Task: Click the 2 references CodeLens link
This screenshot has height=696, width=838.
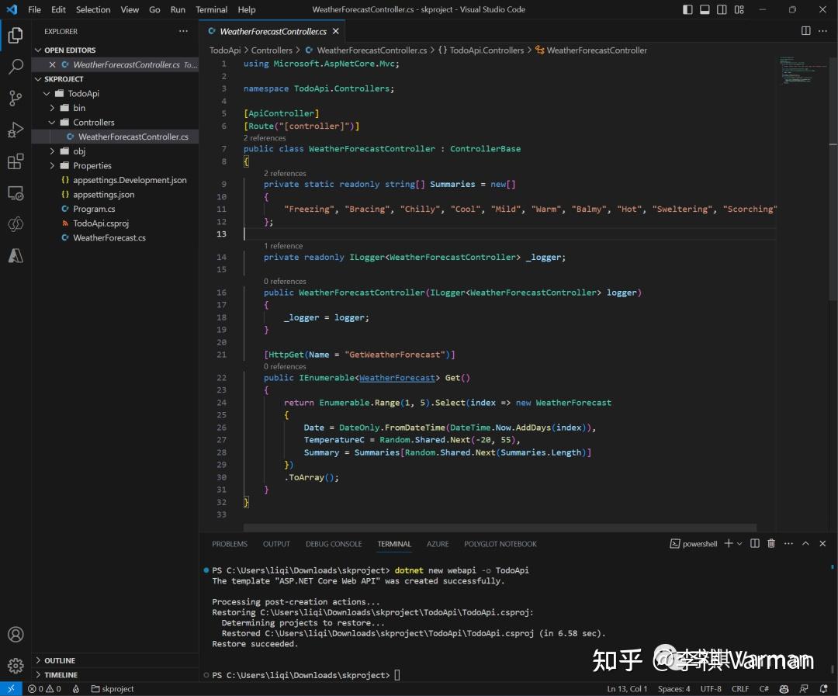Action: point(265,137)
